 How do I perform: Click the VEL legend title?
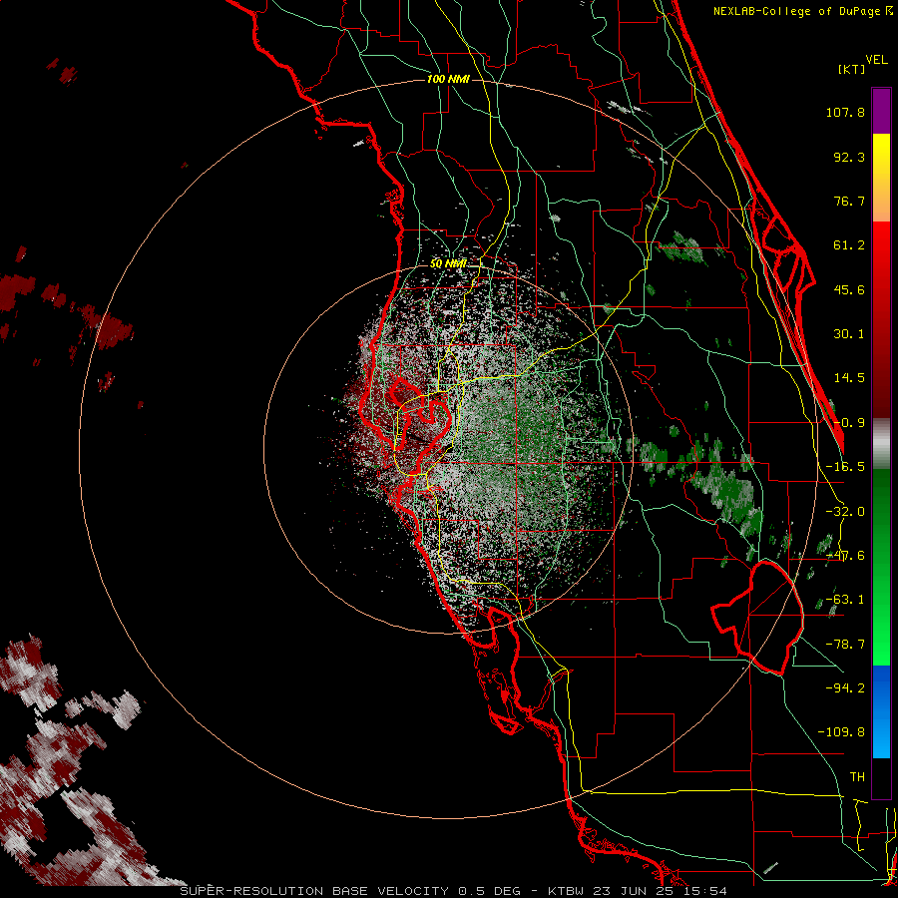click(876, 60)
